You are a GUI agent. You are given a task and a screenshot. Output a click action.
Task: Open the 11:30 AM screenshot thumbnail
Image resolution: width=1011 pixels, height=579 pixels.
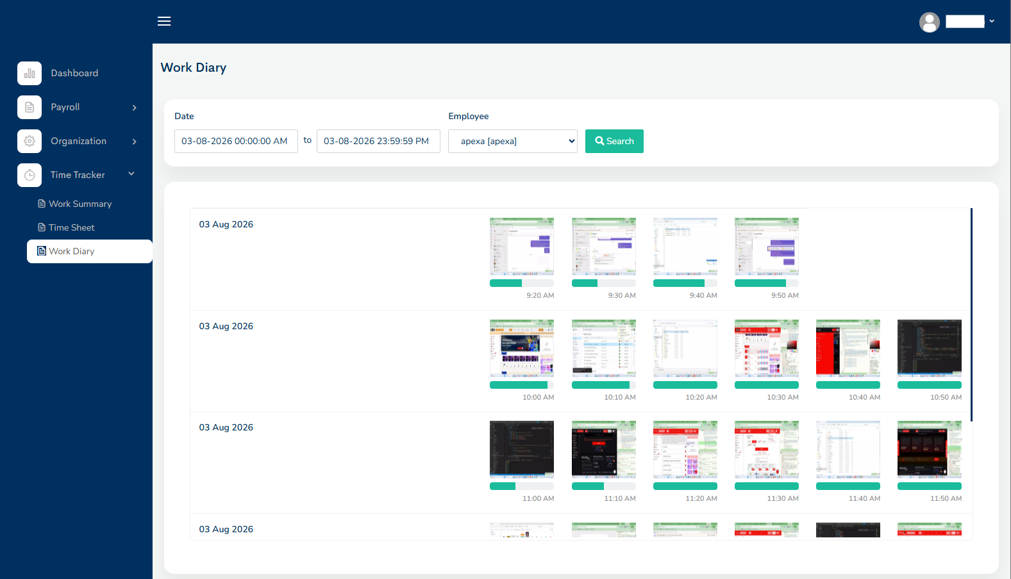[x=767, y=450]
